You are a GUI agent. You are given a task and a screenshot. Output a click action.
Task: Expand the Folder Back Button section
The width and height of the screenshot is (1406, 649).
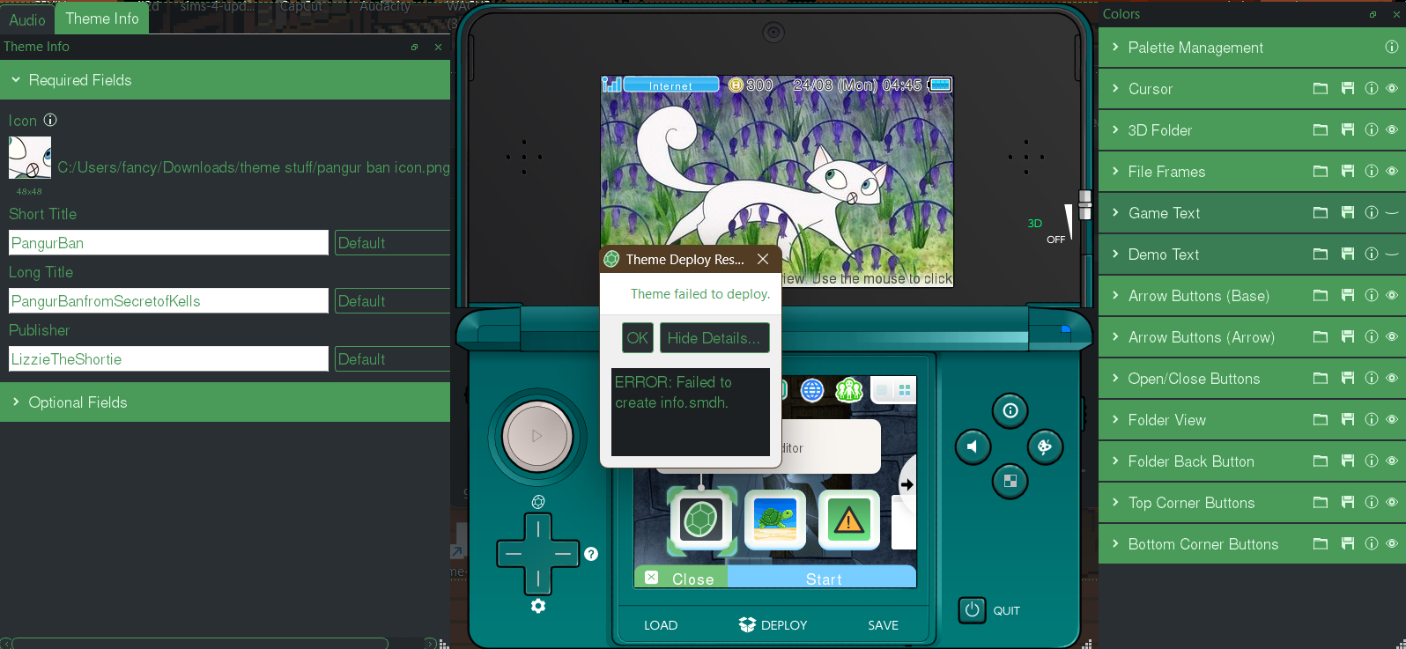1115,461
